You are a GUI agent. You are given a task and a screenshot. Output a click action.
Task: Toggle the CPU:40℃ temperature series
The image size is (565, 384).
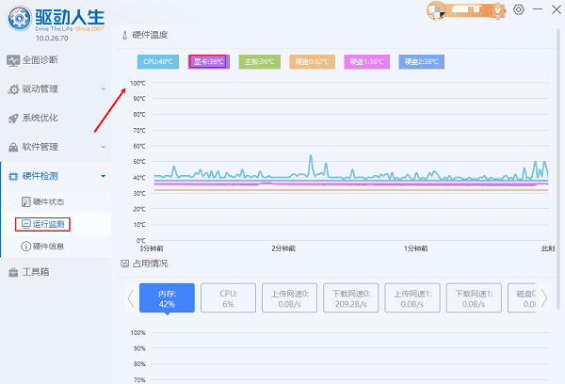pos(158,61)
